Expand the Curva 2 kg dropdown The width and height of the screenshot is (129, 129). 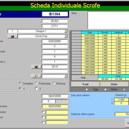[x=66, y=36]
